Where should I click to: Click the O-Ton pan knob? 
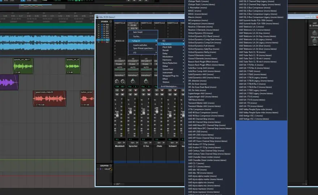[146, 81]
